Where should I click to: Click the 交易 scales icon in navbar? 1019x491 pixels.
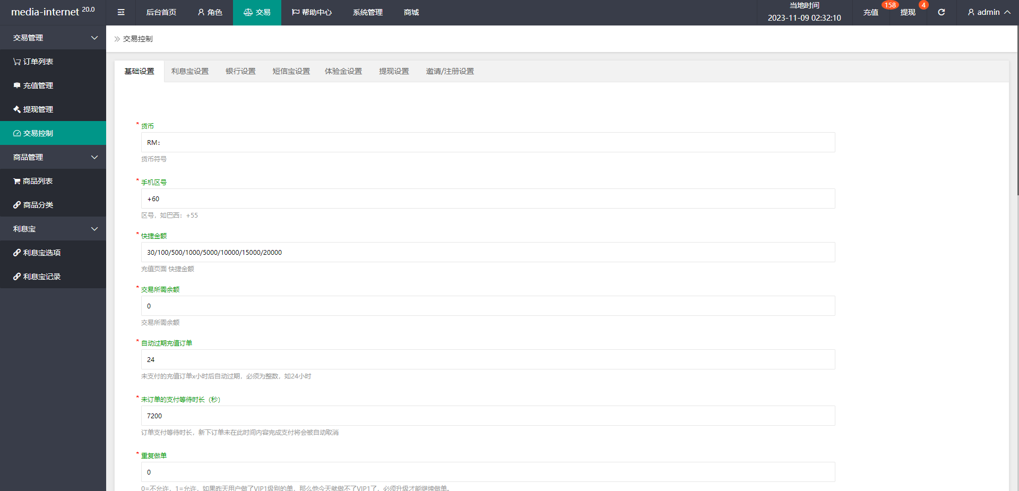pyautogui.click(x=248, y=12)
